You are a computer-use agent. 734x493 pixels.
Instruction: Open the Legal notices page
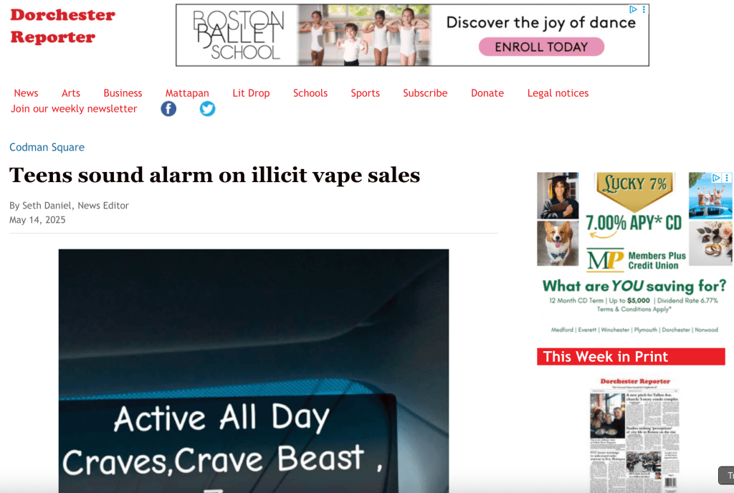[x=558, y=93]
